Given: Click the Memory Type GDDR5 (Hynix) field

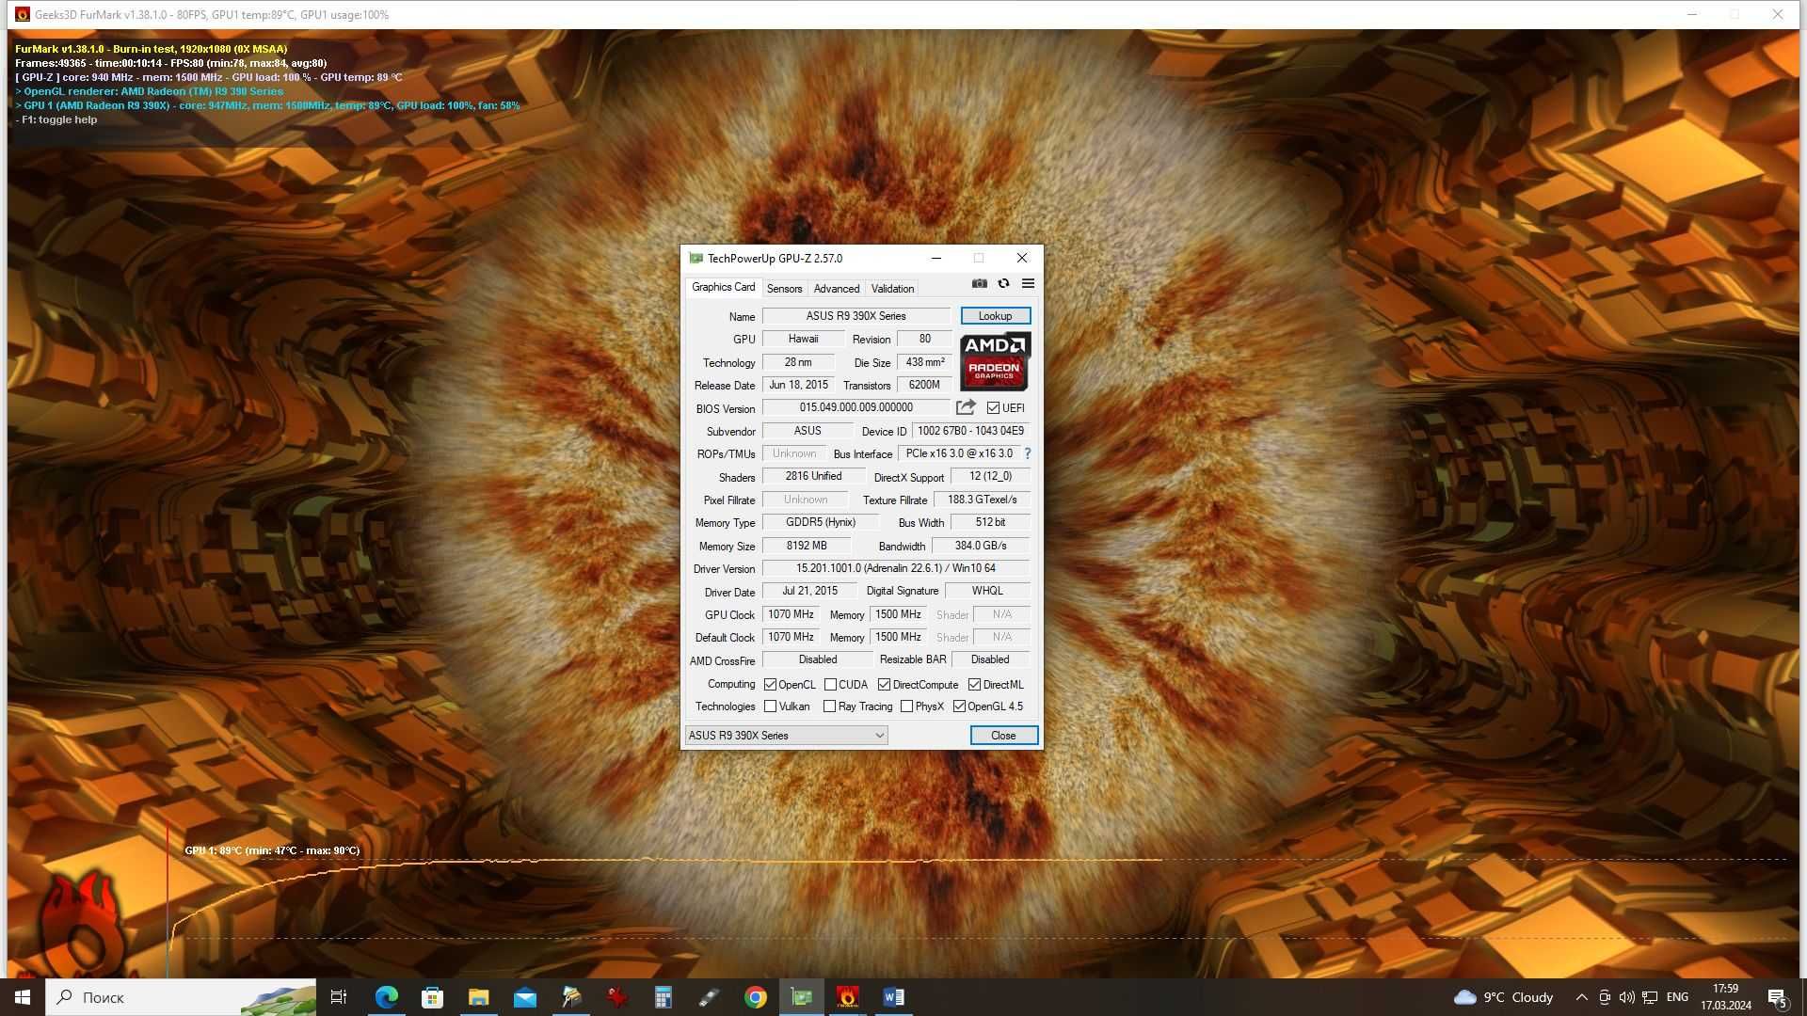Looking at the screenshot, I should (x=821, y=522).
